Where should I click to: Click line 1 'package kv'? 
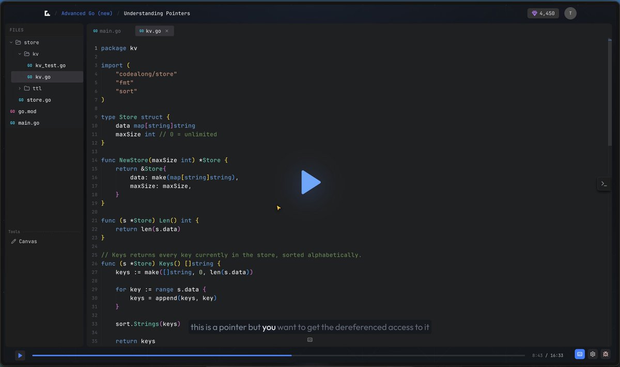(x=119, y=48)
